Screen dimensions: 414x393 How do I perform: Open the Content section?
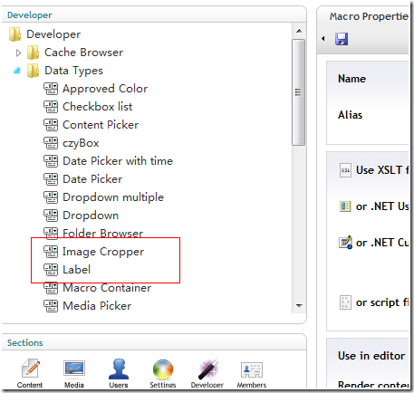click(x=30, y=373)
